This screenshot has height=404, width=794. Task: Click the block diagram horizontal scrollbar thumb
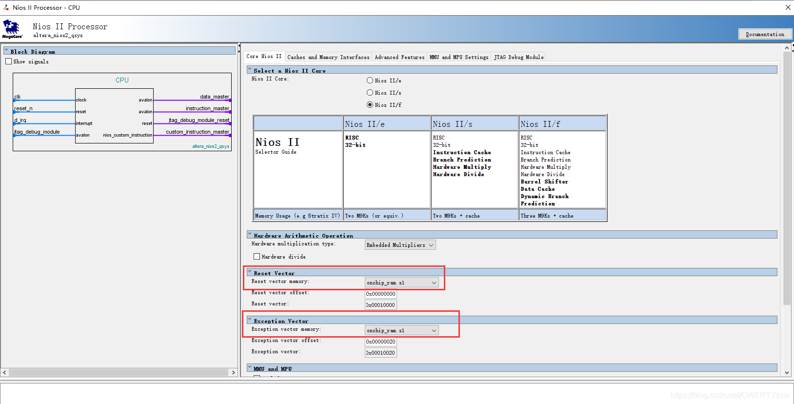119,372
